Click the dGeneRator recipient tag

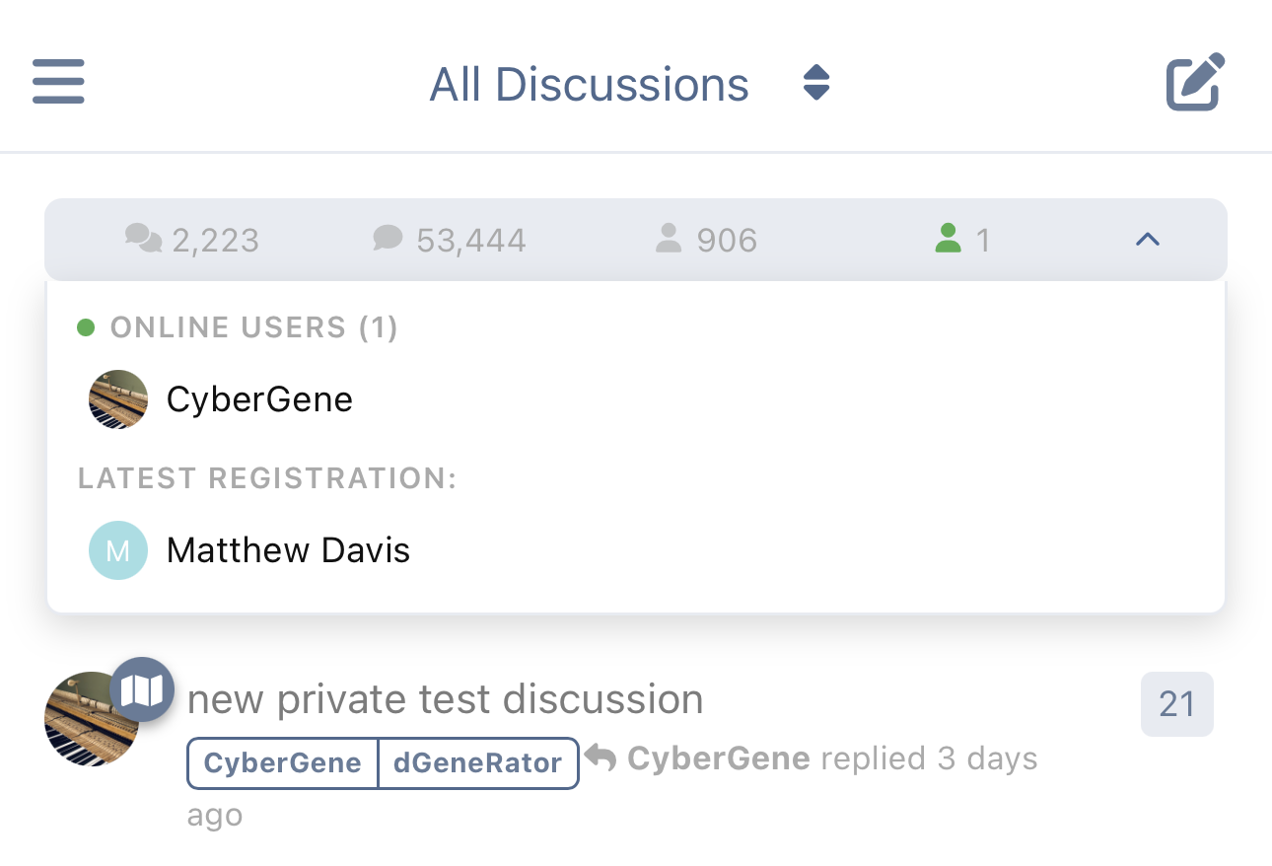point(477,762)
